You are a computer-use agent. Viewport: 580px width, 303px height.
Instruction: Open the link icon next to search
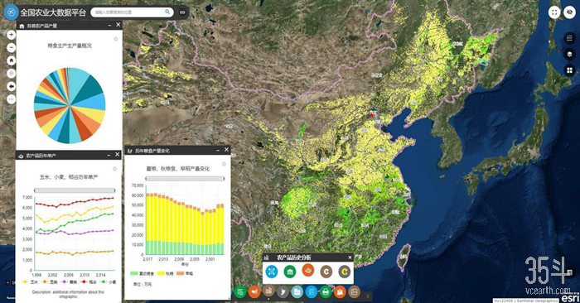pyautogui.click(x=182, y=12)
